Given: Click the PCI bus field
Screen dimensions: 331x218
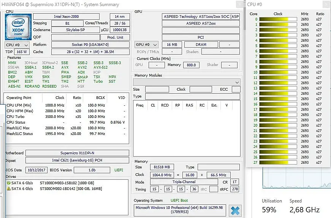Looking at the screenshot, I should 201,37.
